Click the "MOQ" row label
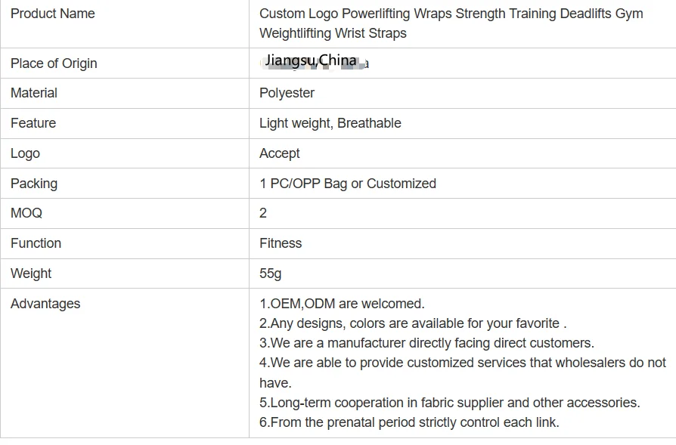 point(26,213)
